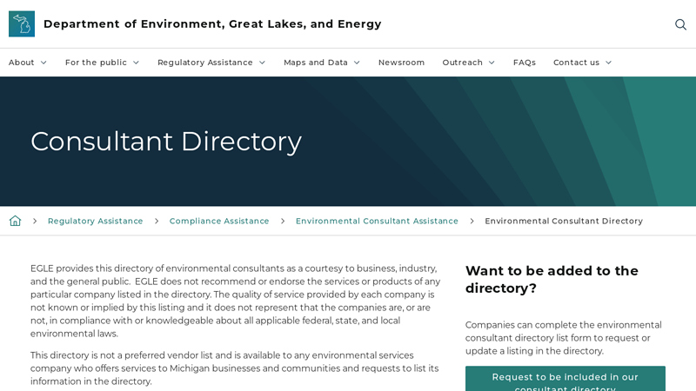Go to the Newsroom page

coord(401,63)
